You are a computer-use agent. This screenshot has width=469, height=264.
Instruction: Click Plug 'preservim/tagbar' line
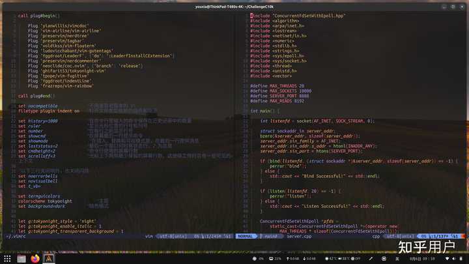pyautogui.click(x=55, y=40)
